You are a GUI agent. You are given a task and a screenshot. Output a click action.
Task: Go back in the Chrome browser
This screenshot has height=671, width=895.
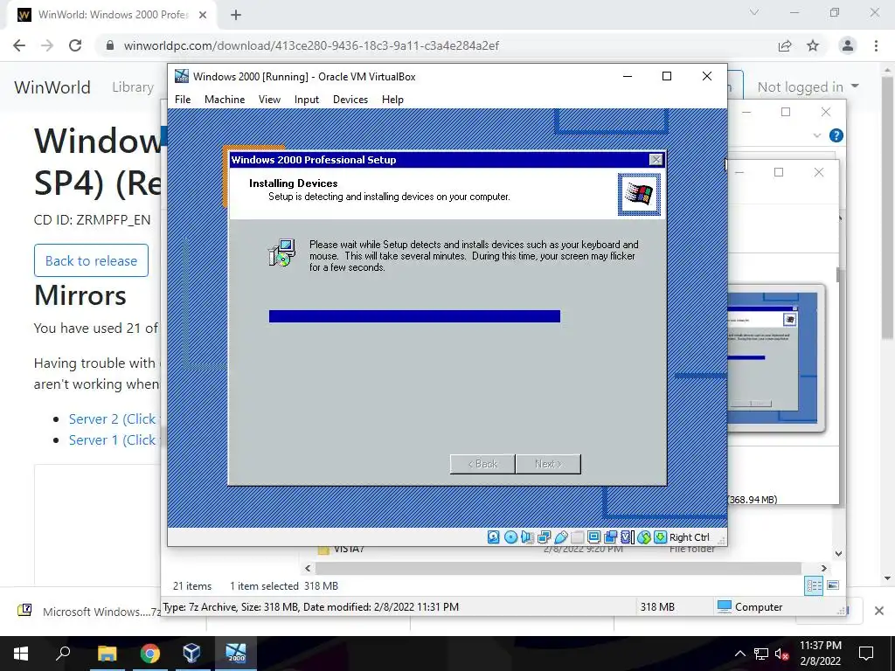[x=19, y=45]
